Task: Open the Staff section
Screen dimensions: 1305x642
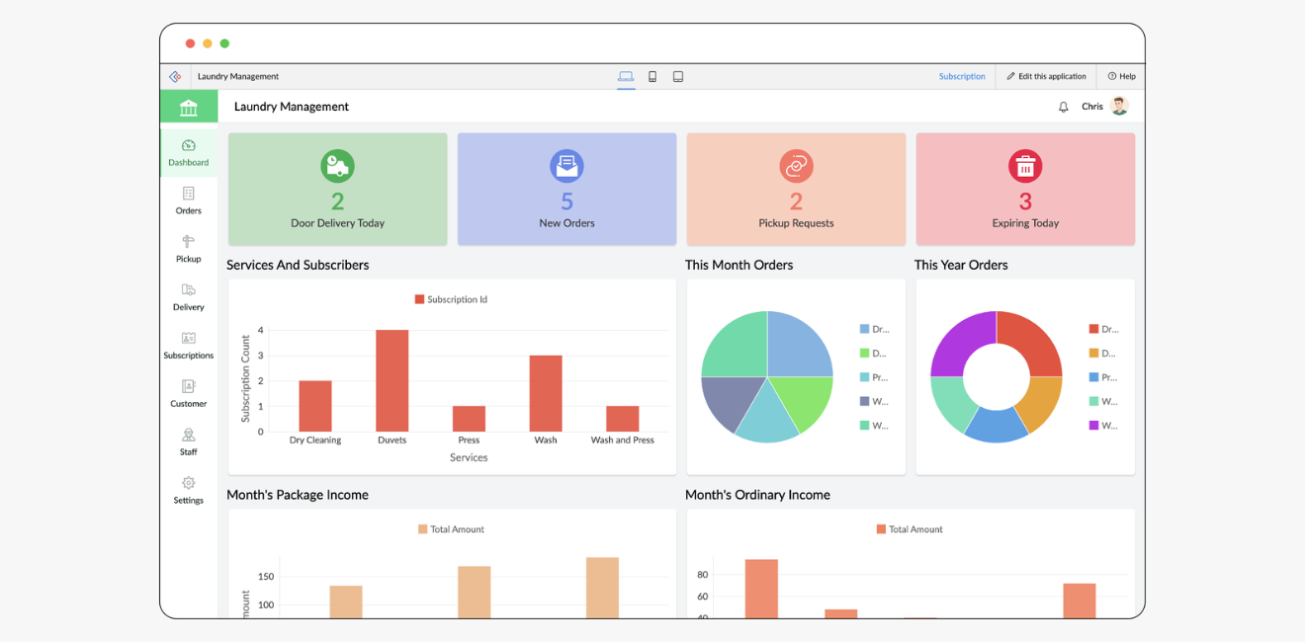Action: tap(189, 442)
